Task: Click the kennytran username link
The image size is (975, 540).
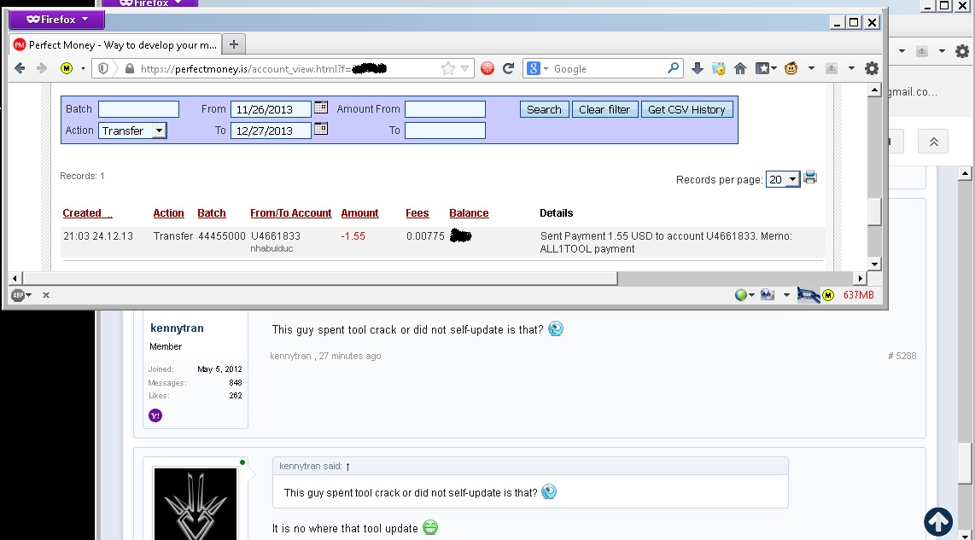Action: point(177,328)
